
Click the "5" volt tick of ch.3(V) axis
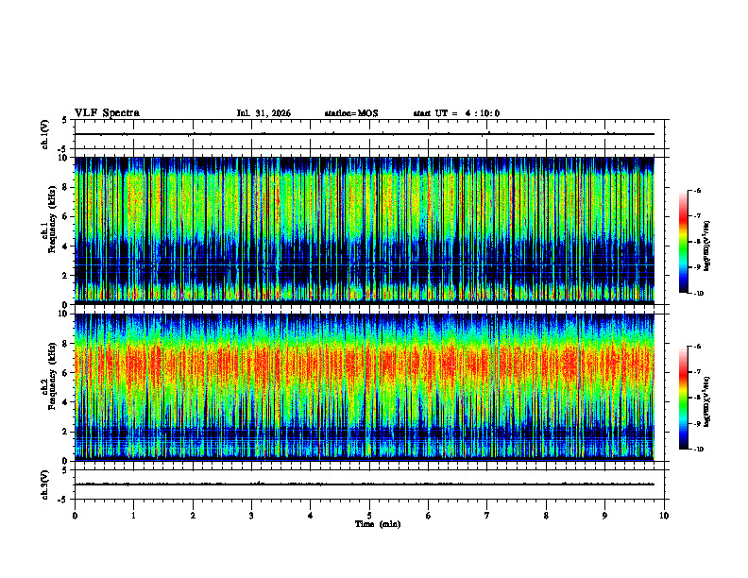(64, 470)
